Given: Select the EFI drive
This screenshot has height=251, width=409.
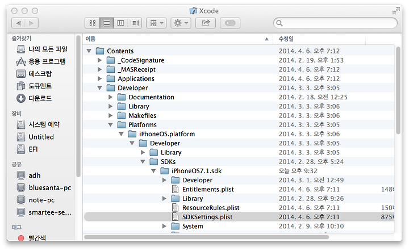Looking at the screenshot, I should click(x=27, y=149).
